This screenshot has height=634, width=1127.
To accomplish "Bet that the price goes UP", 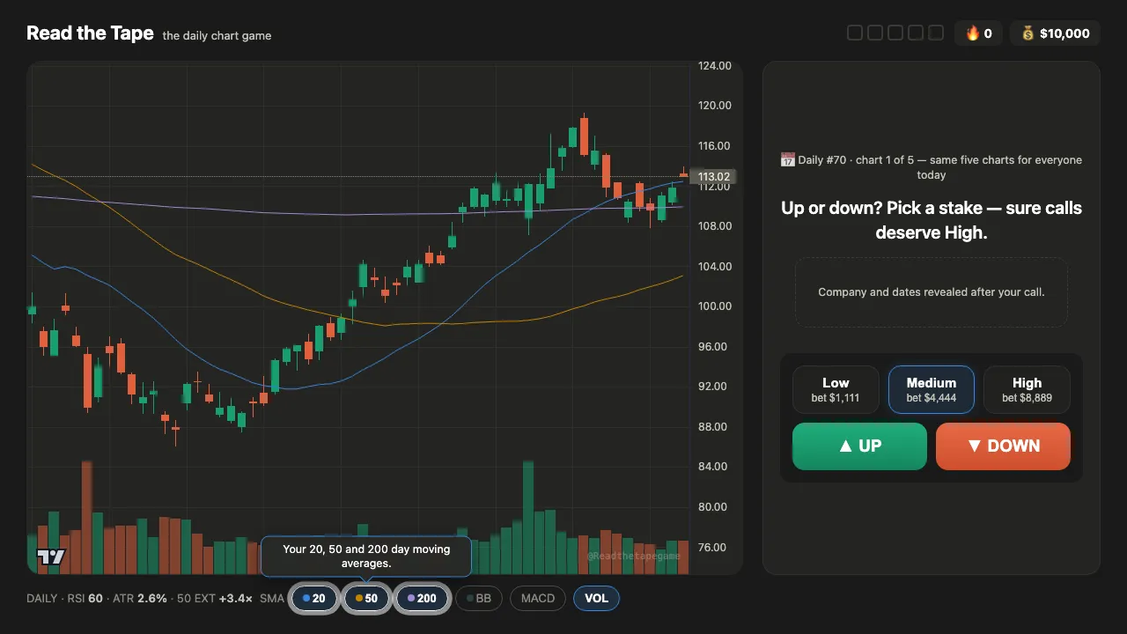I will pos(859,446).
